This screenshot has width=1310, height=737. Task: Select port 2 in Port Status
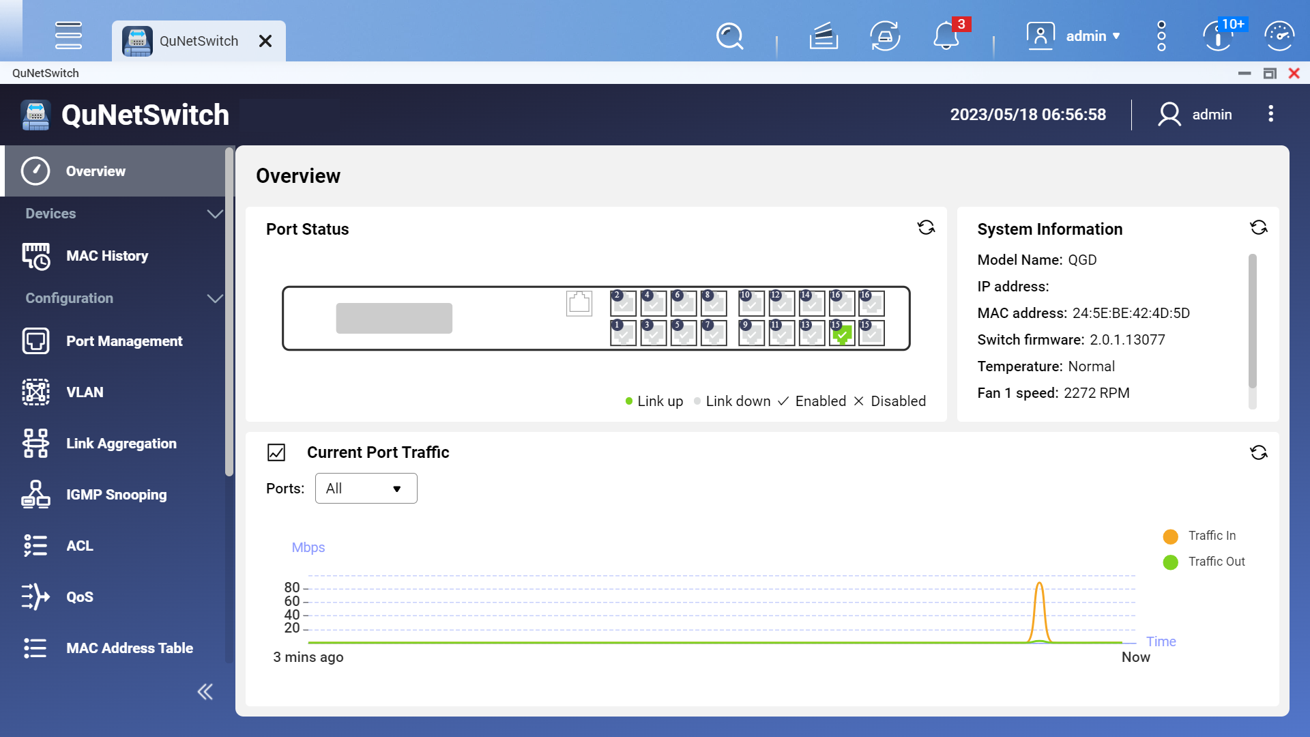click(x=623, y=303)
